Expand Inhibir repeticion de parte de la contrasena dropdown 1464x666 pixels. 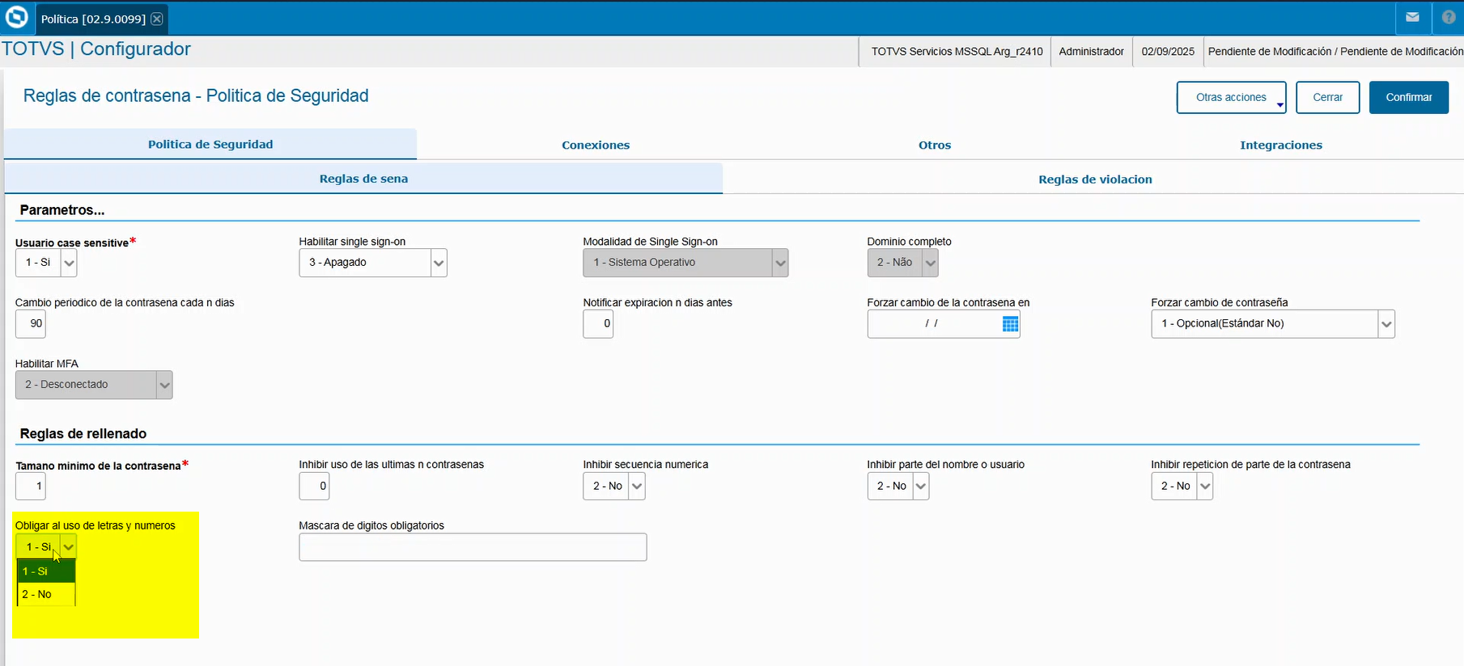coord(1205,487)
